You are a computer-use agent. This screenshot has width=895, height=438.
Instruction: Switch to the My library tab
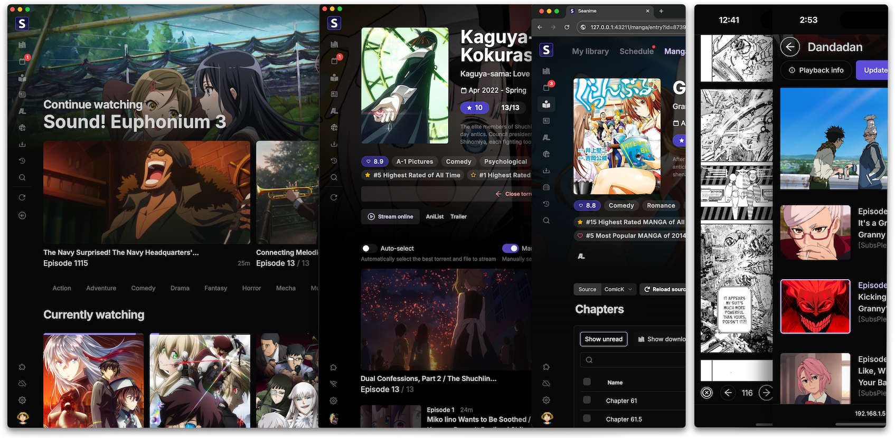tap(590, 51)
